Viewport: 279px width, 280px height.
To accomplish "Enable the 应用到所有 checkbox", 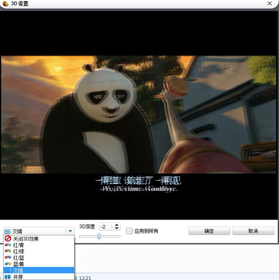I will tap(129, 231).
